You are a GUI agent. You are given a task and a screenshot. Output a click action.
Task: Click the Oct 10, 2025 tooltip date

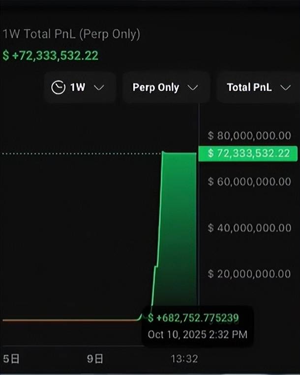click(197, 335)
